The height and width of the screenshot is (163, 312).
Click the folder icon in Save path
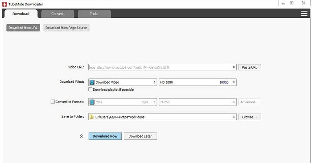(x=91, y=117)
